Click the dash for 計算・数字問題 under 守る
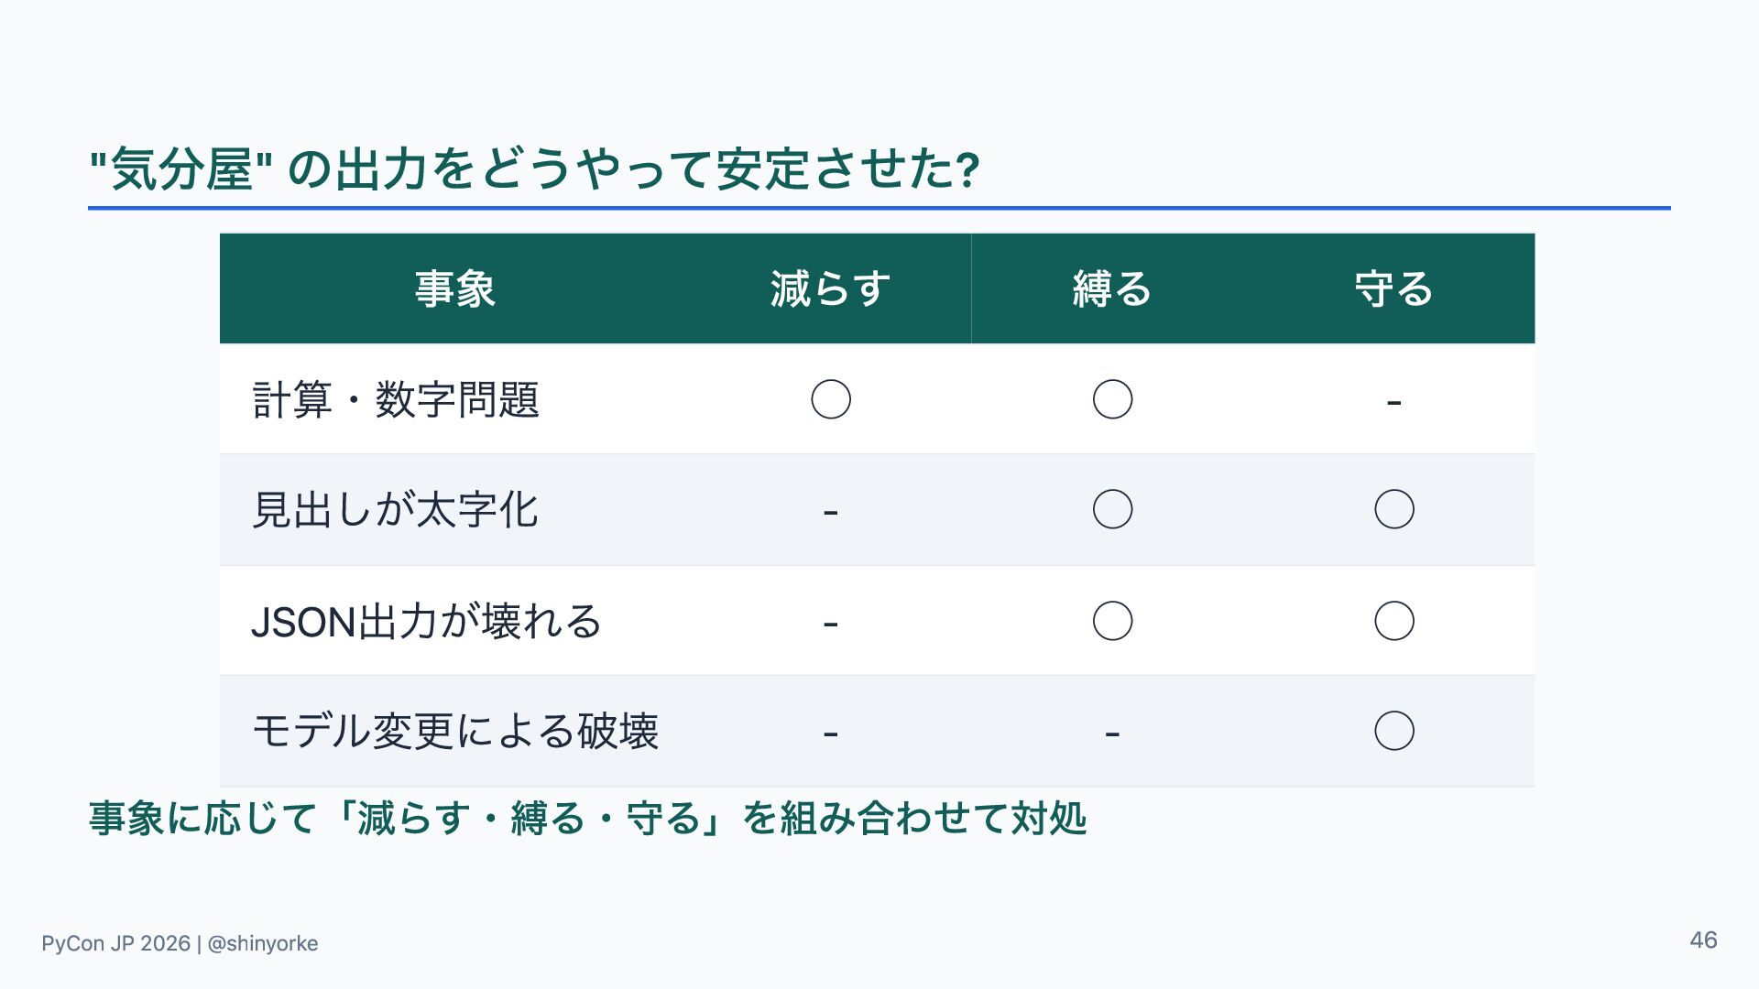This screenshot has height=989, width=1759. point(1394,402)
